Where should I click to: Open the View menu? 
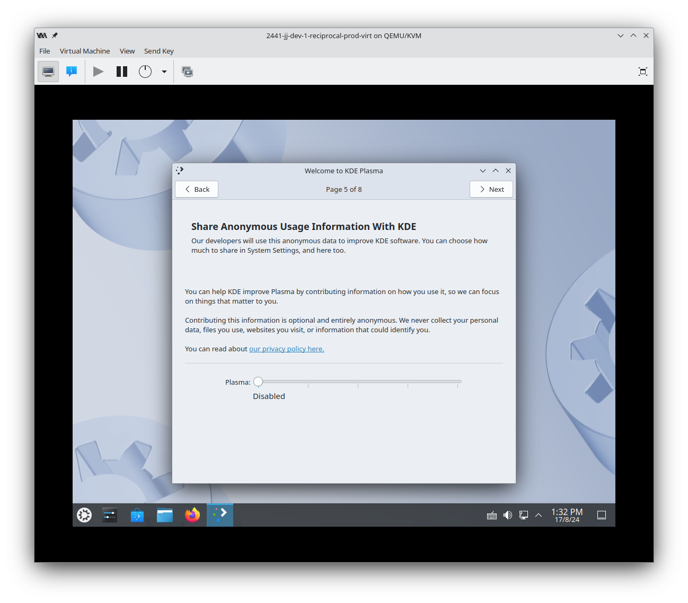click(x=127, y=51)
